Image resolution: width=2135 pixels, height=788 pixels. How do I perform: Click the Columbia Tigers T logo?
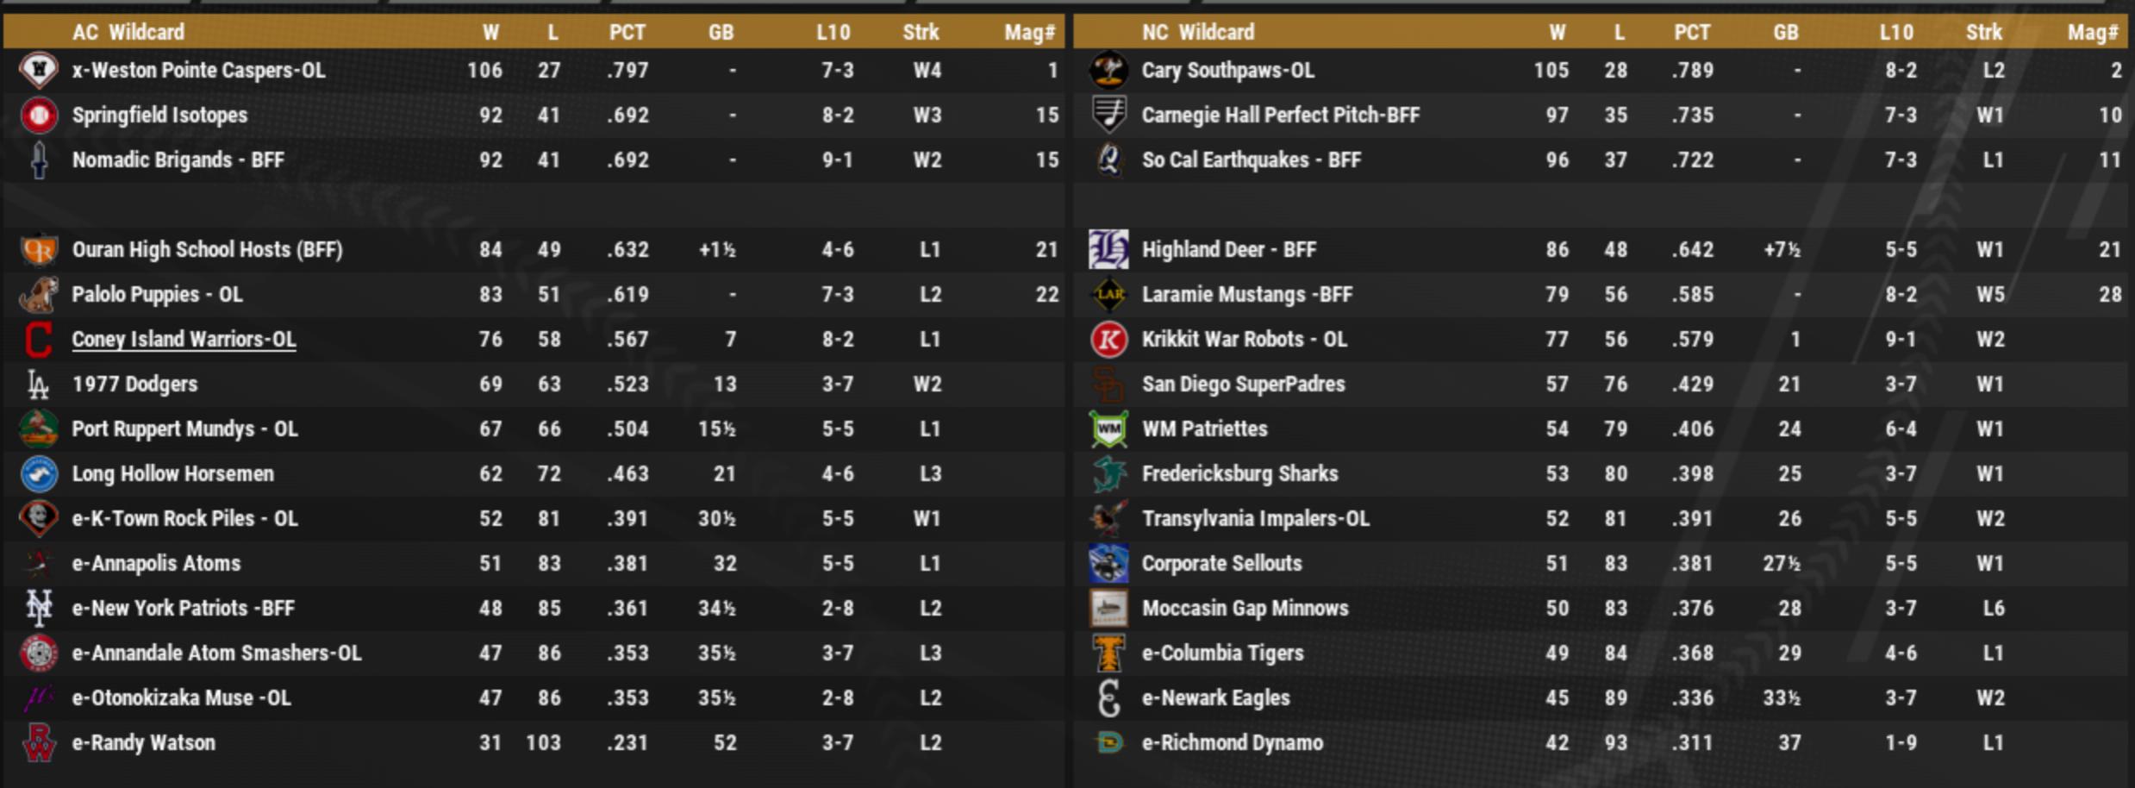point(1108,654)
